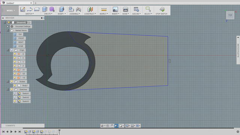Image resolution: width=240 pixels, height=135 pixels.
Task: Click the Insert image icon
Action: [115, 9]
